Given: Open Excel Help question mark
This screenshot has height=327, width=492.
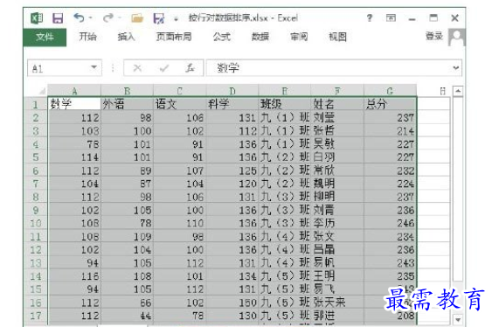Looking at the screenshot, I should tap(370, 17).
